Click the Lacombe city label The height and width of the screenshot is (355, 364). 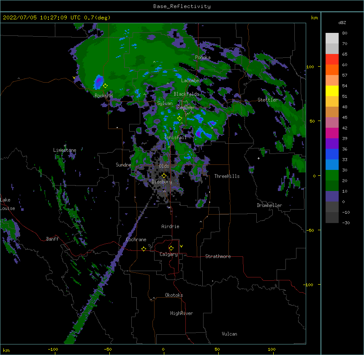click(x=190, y=81)
